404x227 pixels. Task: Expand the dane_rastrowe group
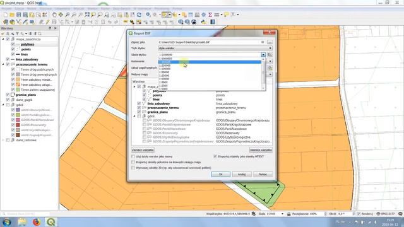point(3,140)
